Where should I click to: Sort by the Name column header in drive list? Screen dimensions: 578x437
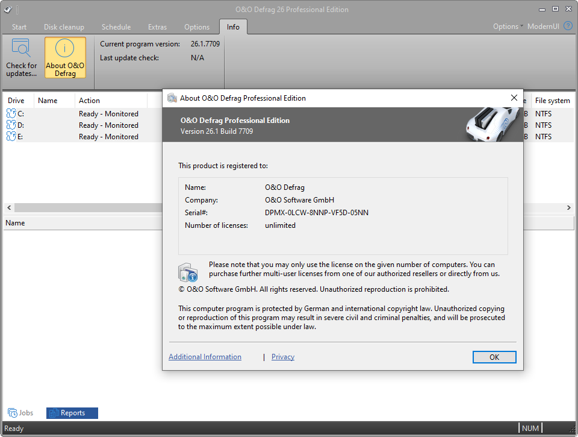pos(55,101)
